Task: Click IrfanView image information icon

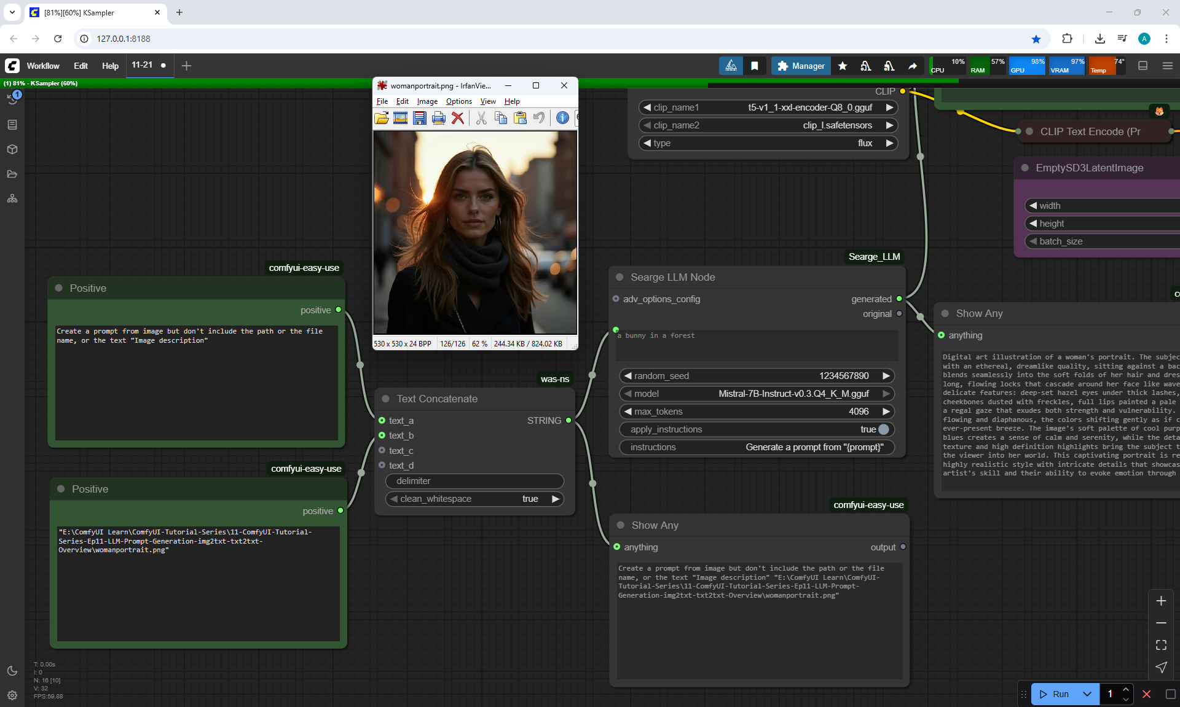Action: click(x=562, y=118)
